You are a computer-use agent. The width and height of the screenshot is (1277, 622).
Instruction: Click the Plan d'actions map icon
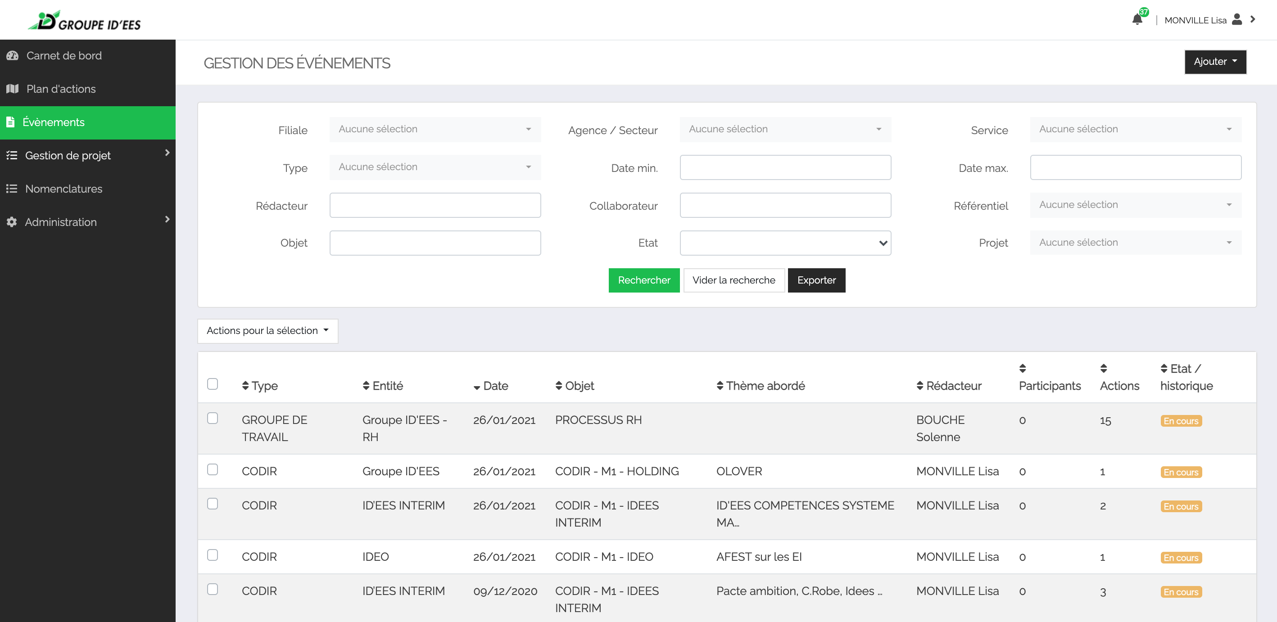tap(12, 89)
